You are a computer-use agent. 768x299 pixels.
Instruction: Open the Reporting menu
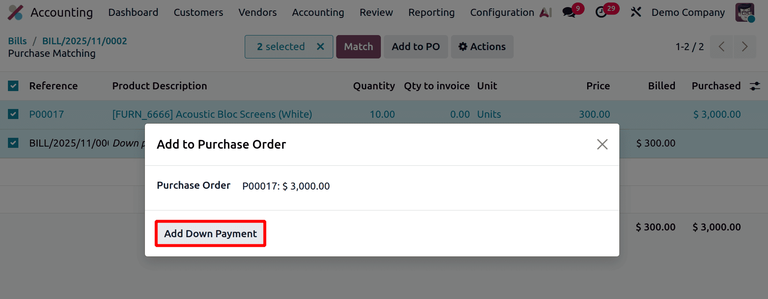click(431, 13)
